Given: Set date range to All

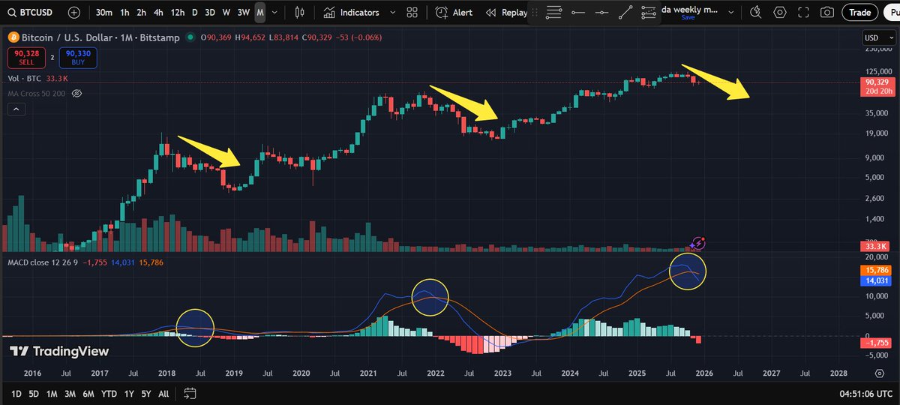Looking at the screenshot, I should [163, 394].
